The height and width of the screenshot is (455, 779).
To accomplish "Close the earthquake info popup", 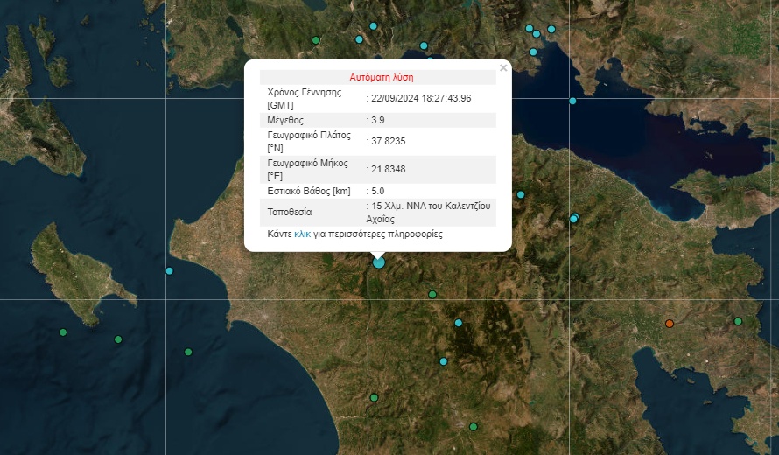I will [503, 67].
